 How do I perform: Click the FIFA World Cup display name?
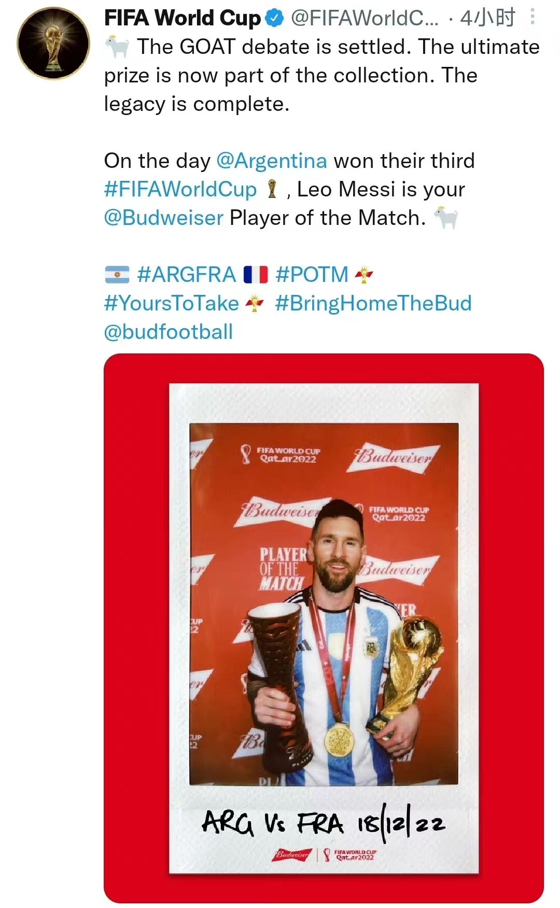(x=183, y=19)
